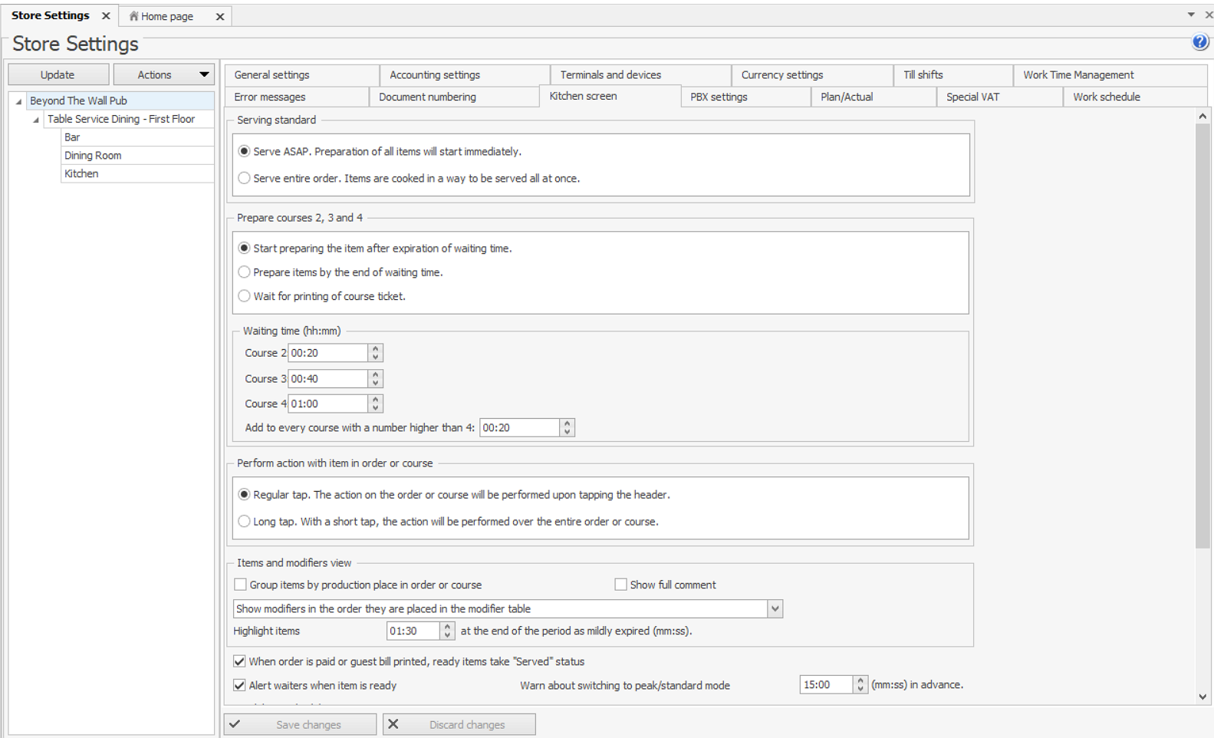Image resolution: width=1214 pixels, height=738 pixels.
Task: Check the Show full comment box
Action: (x=620, y=585)
